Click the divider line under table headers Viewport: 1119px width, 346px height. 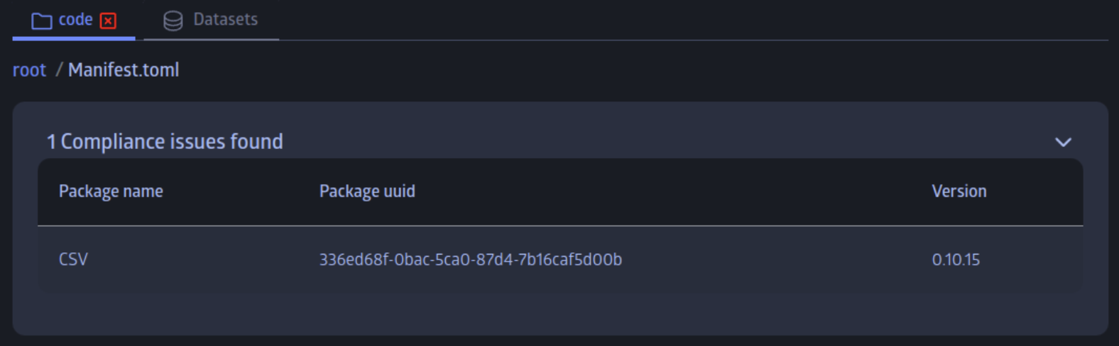(559, 226)
